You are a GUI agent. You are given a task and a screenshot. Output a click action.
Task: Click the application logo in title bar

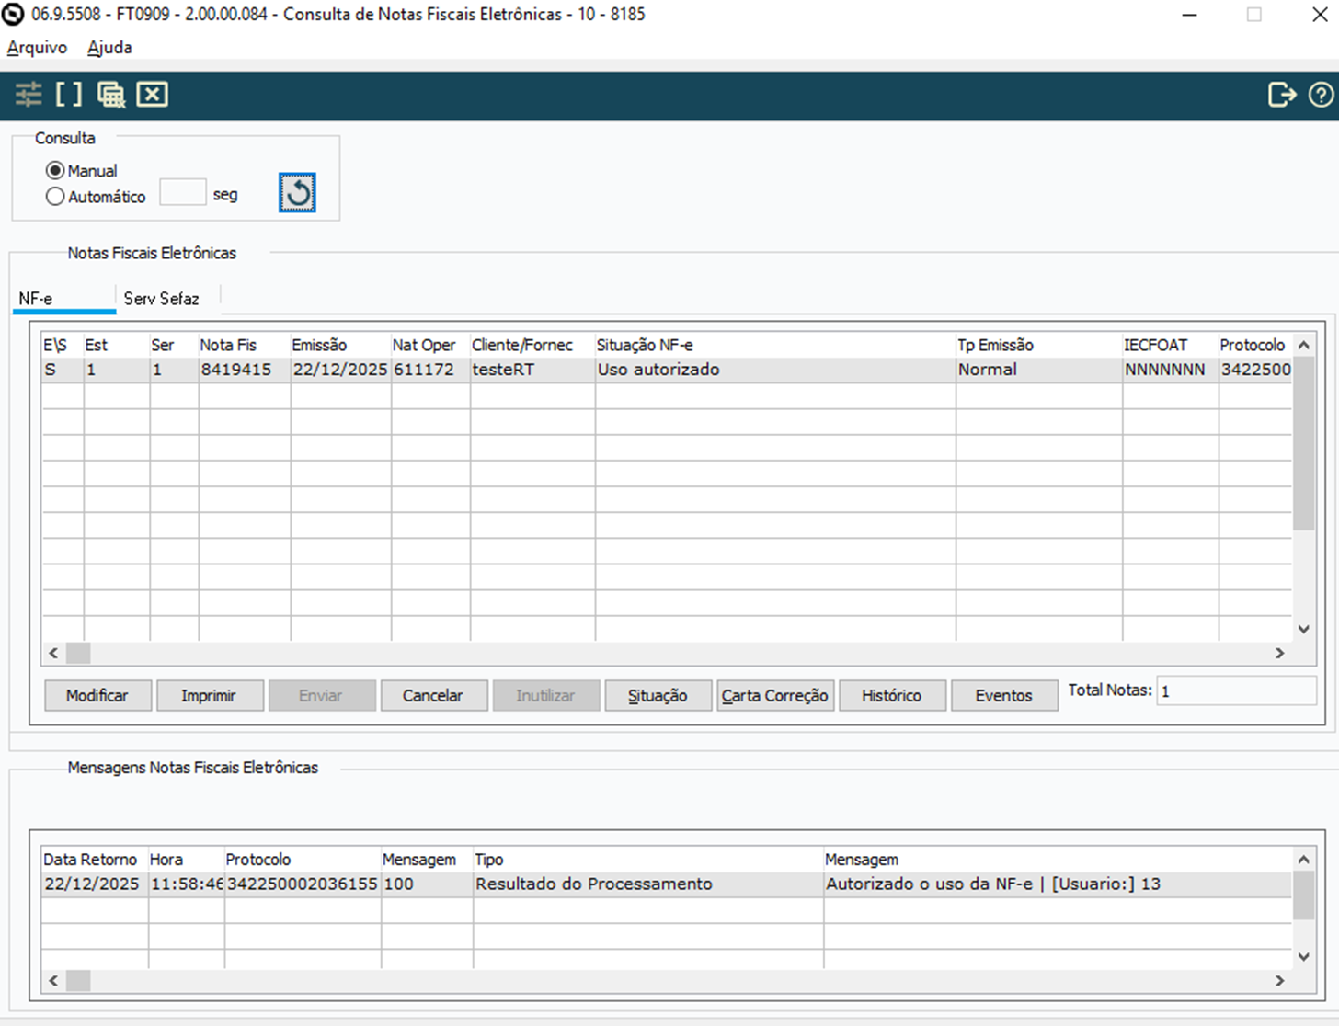coord(13,14)
